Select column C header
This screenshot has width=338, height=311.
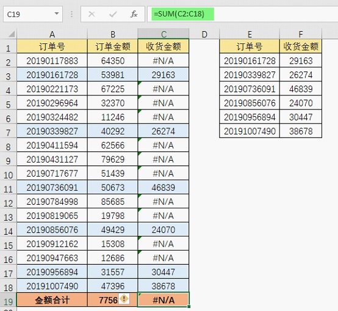click(164, 34)
